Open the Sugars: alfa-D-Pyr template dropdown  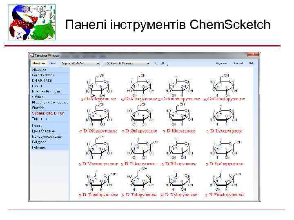(x=80, y=64)
